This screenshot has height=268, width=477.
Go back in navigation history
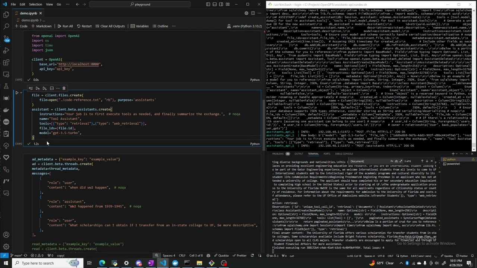pyautogui.click(x=78, y=4)
